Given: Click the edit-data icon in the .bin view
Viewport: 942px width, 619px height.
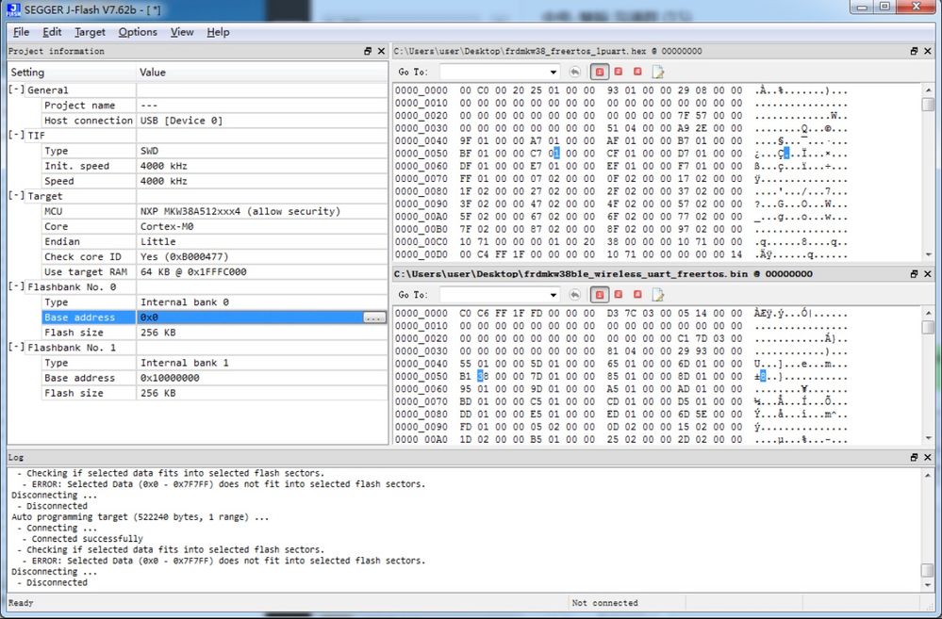Looking at the screenshot, I should point(658,295).
